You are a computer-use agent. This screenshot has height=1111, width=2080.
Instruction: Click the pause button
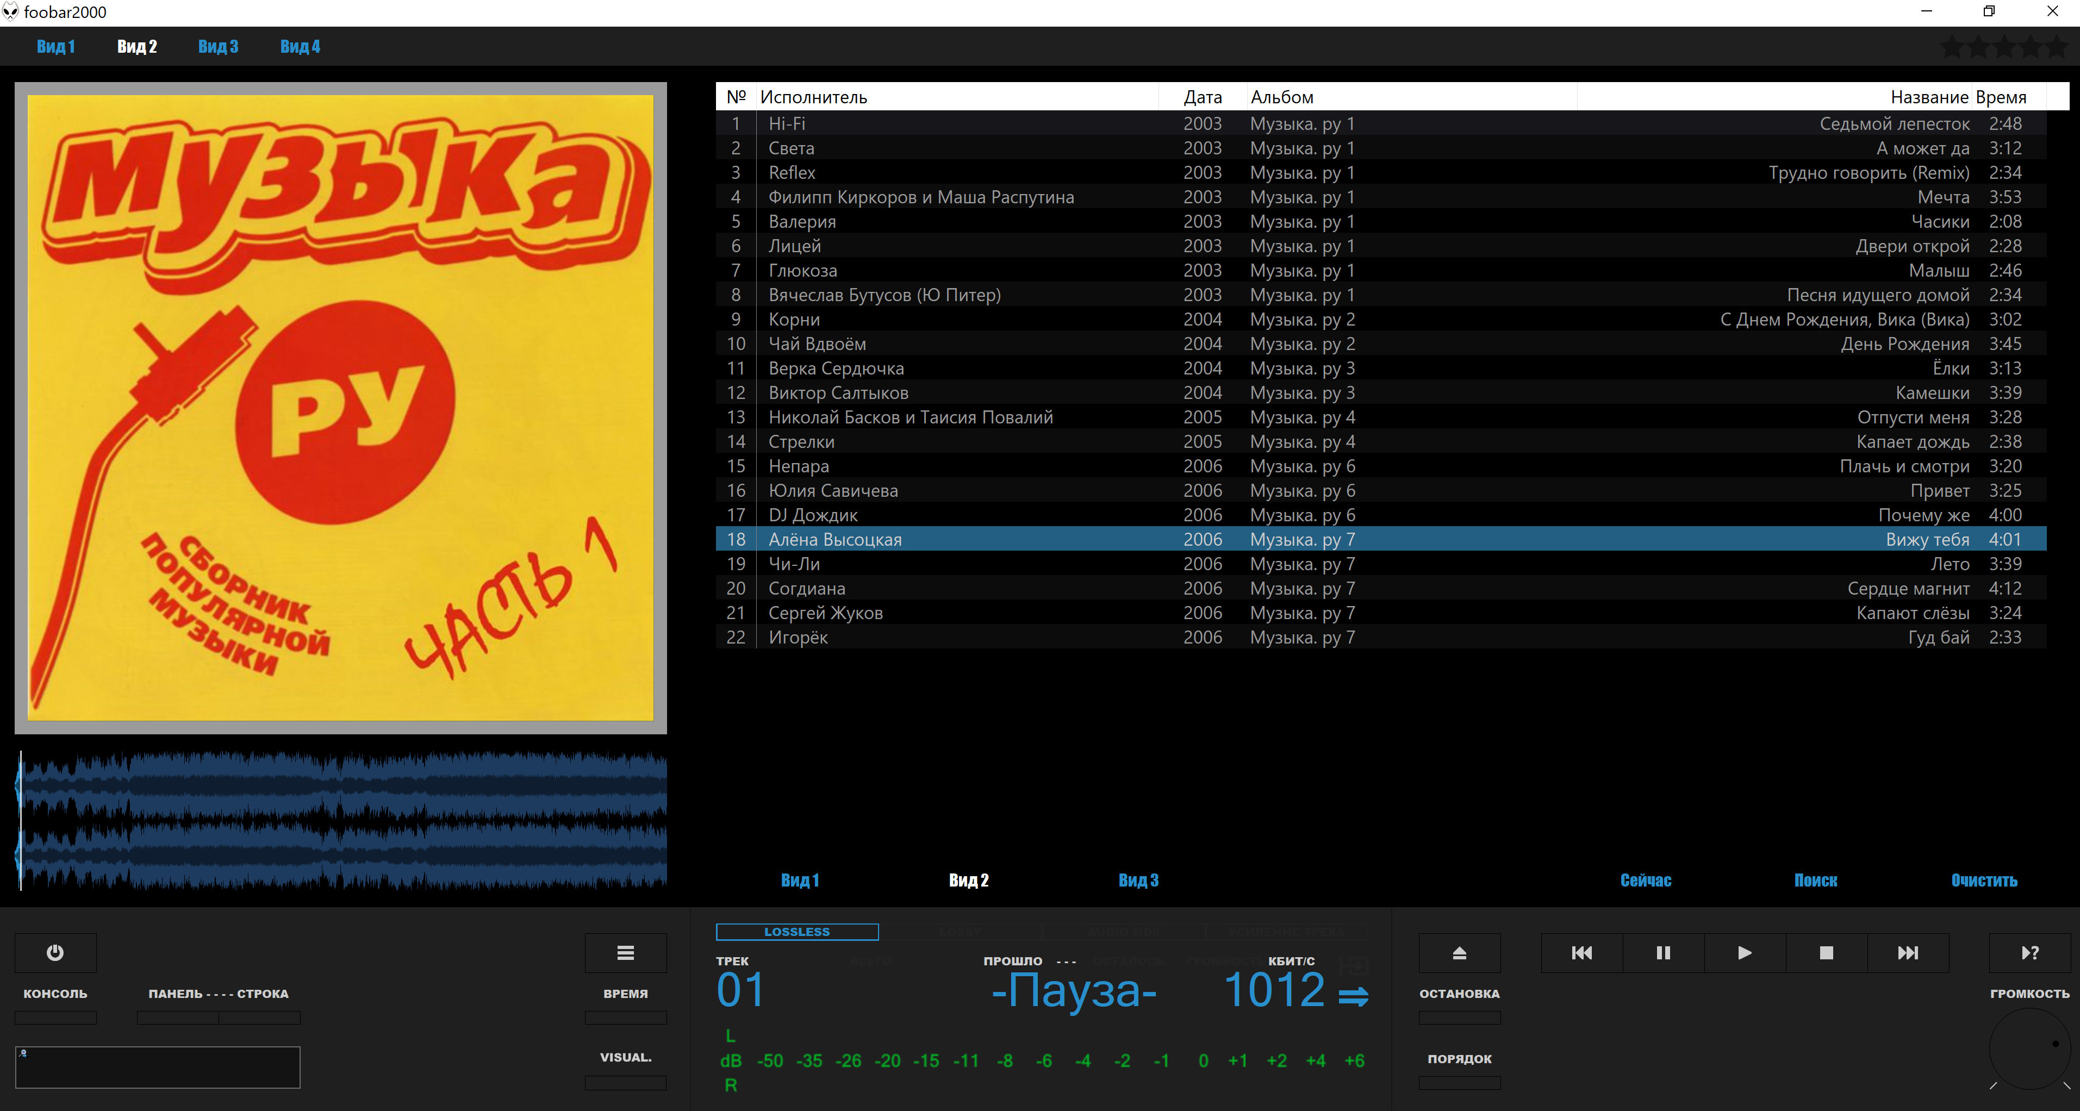(1664, 953)
